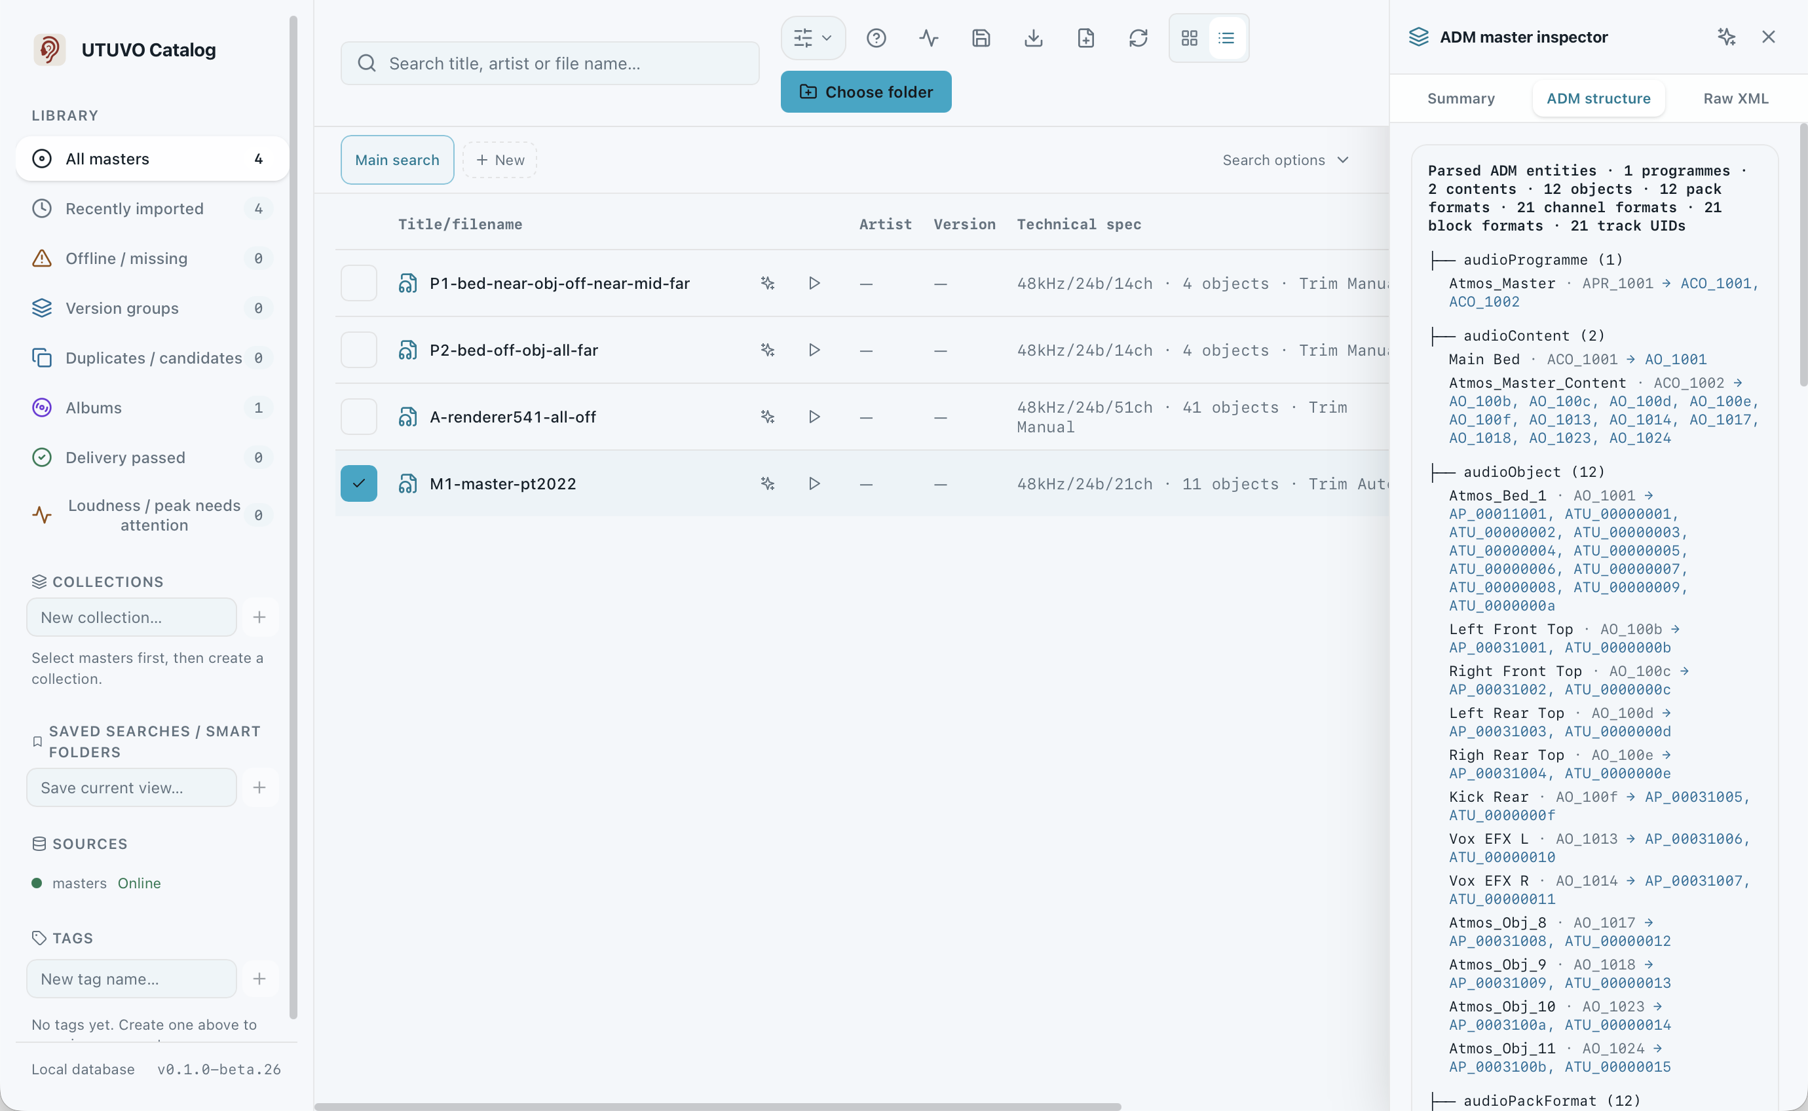The image size is (1808, 1111).
Task: Open All masters library view
Action: 152,159
